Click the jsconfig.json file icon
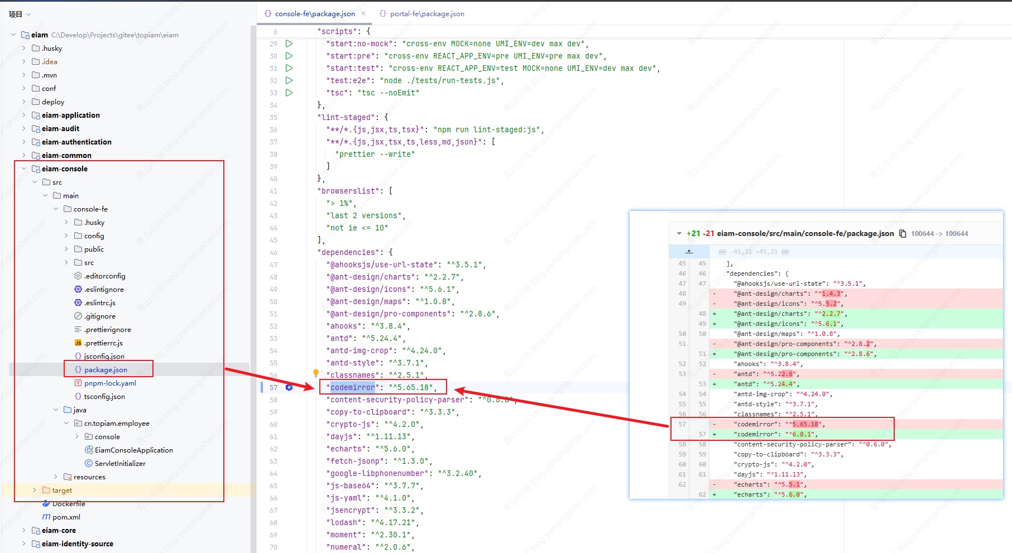The height and width of the screenshot is (553, 1012). [x=78, y=356]
